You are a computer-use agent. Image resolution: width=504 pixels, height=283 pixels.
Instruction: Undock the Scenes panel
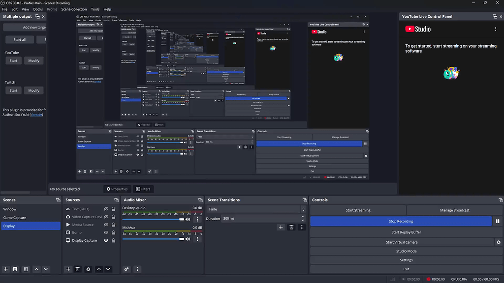click(58, 200)
